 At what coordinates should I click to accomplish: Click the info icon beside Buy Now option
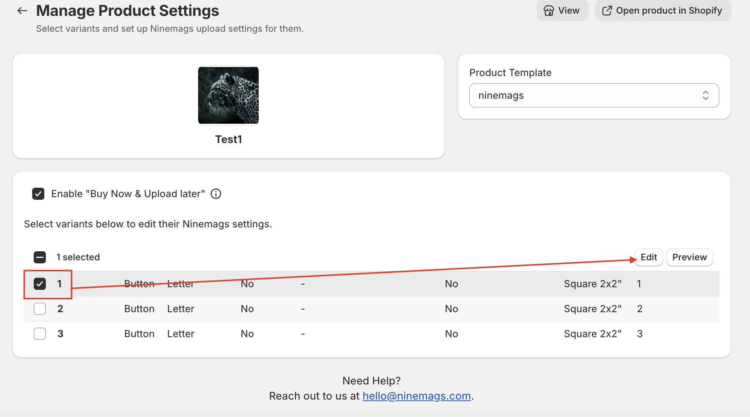[x=216, y=194]
